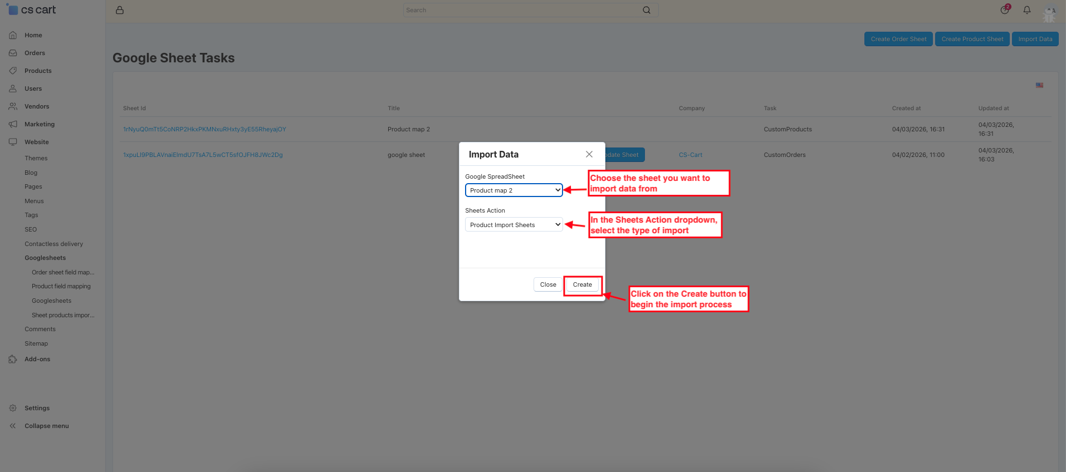Click Create Product Sheet button

972,39
